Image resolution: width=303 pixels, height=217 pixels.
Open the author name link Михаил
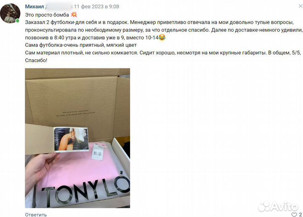point(35,7)
